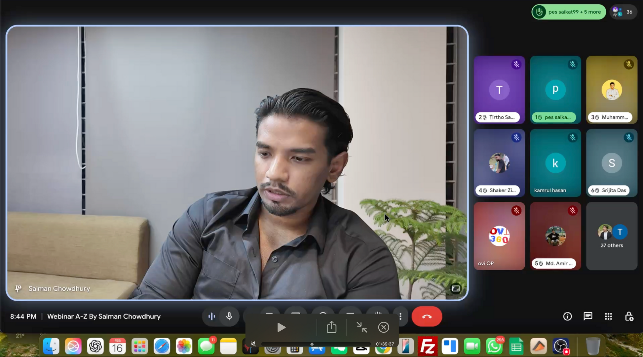Expand the raised hands list showing pes saikat99
This screenshot has height=357, width=643.
568,12
